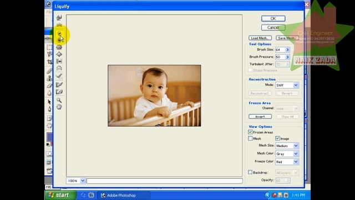Click the red system tray icon
The width and height of the screenshot is (355, 200).
(274, 195)
